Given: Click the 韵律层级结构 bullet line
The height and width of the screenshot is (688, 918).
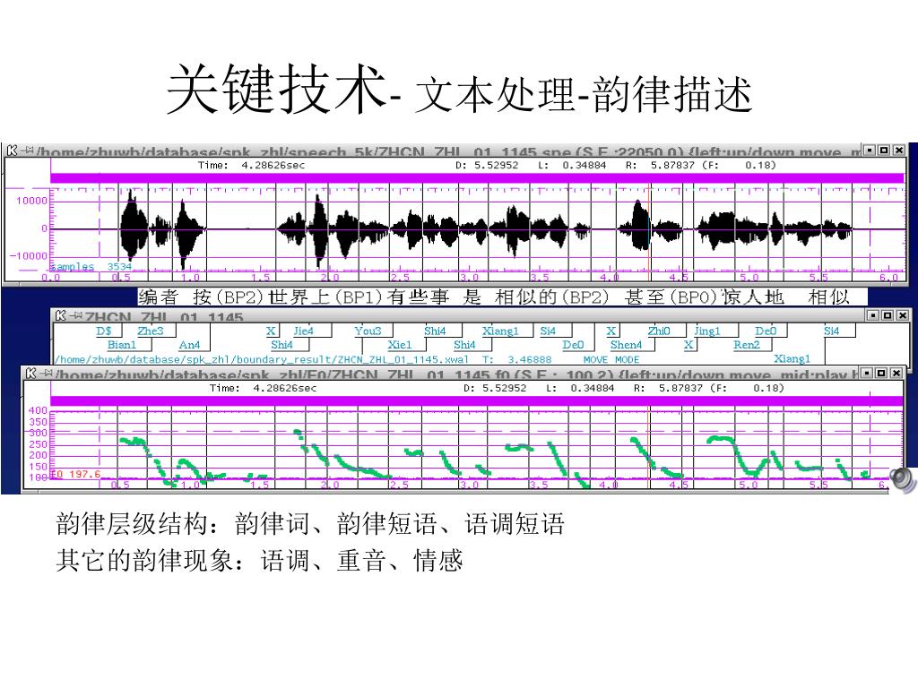Looking at the screenshot, I should point(310,523).
